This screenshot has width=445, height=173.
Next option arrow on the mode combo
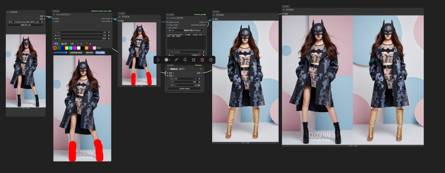pyautogui.click(x=205, y=30)
